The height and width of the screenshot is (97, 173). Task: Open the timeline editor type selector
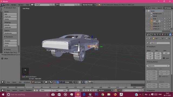tap(3, 91)
